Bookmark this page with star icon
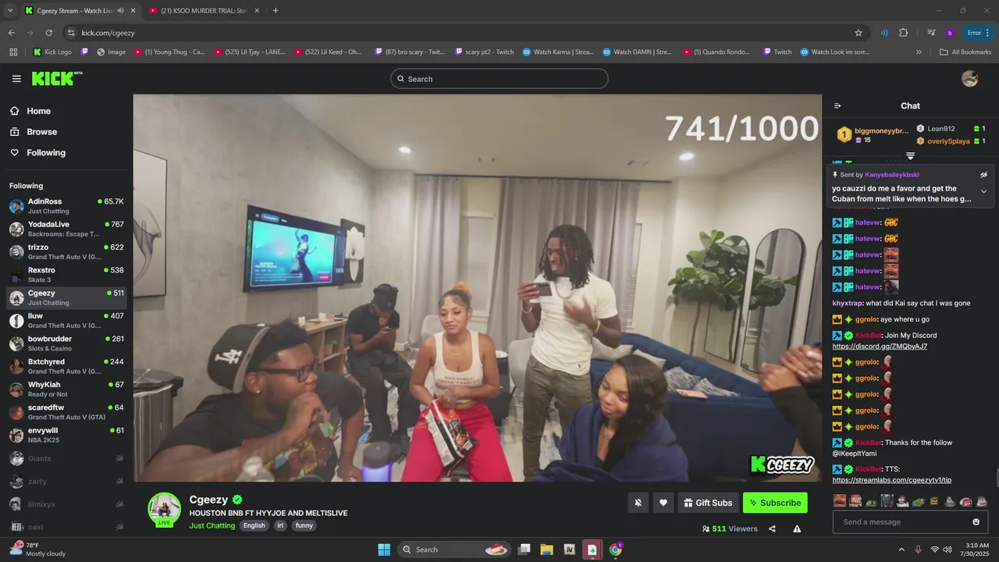The height and width of the screenshot is (562, 999). [859, 33]
